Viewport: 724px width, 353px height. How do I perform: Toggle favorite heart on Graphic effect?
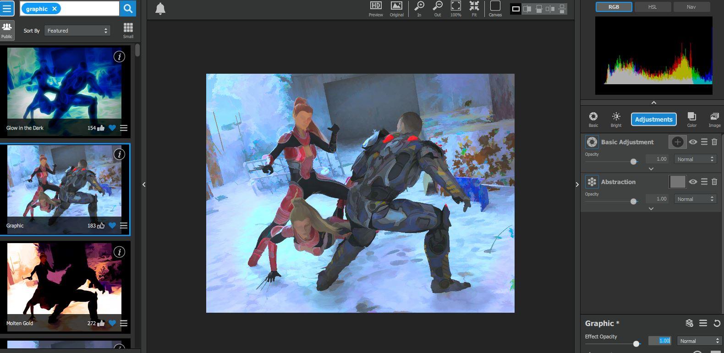click(112, 226)
